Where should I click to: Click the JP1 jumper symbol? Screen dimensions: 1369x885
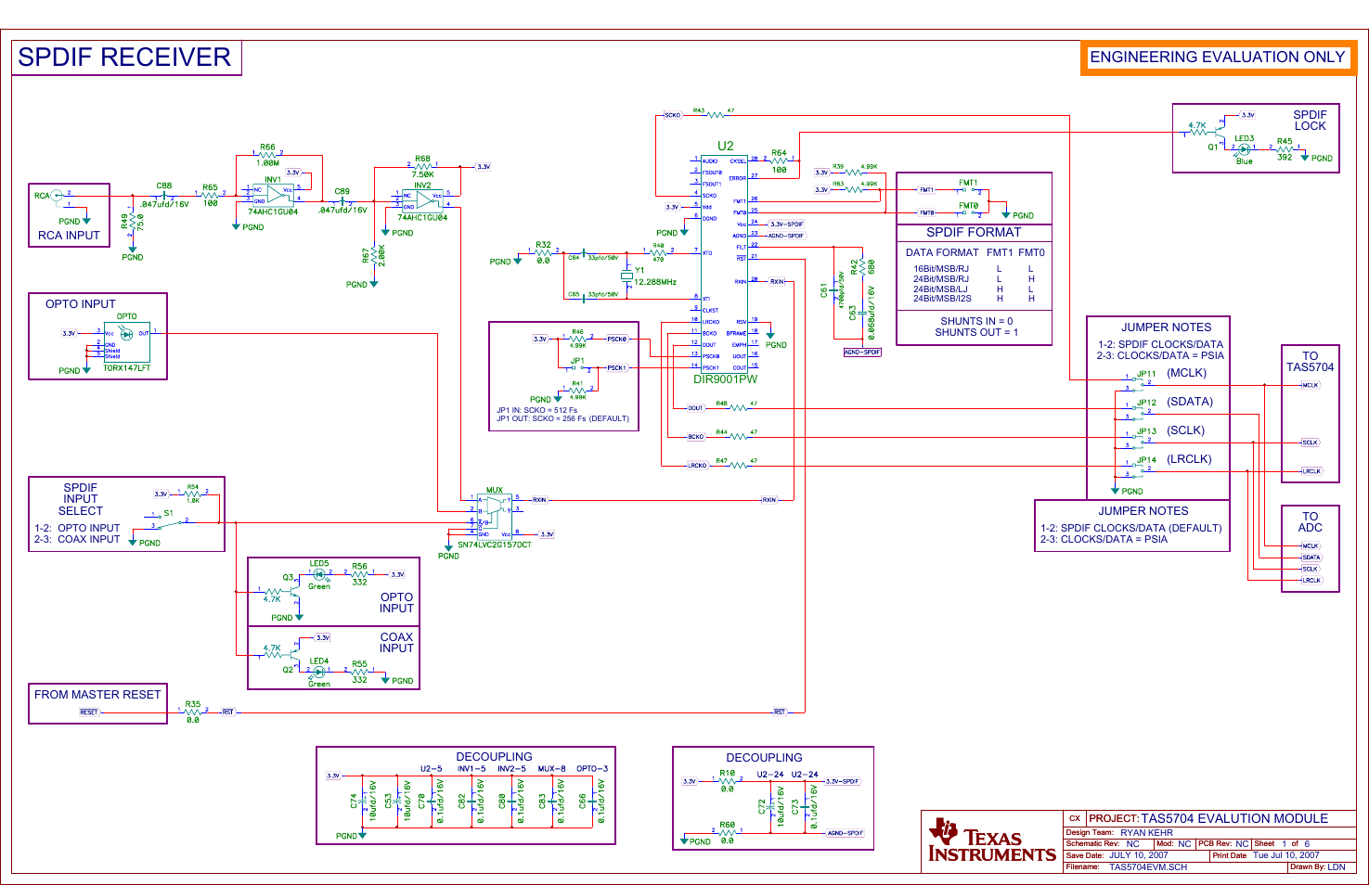[x=577, y=368]
